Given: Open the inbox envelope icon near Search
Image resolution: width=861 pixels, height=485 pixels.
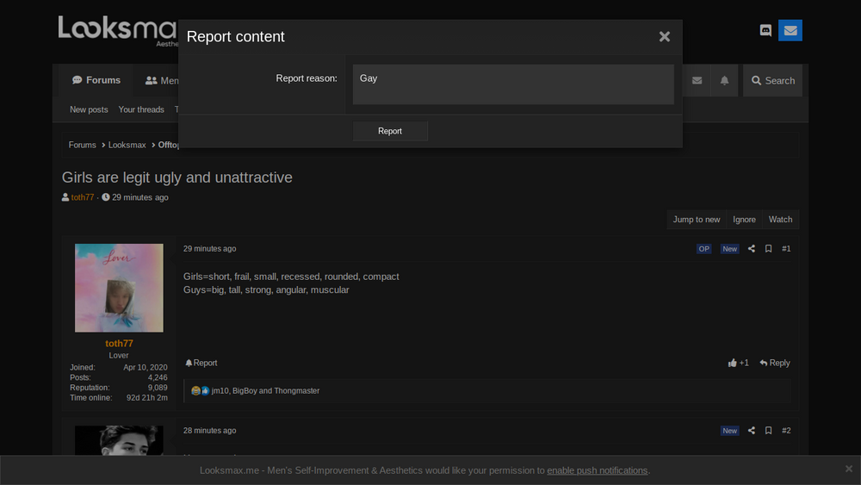Looking at the screenshot, I should 697,81.
